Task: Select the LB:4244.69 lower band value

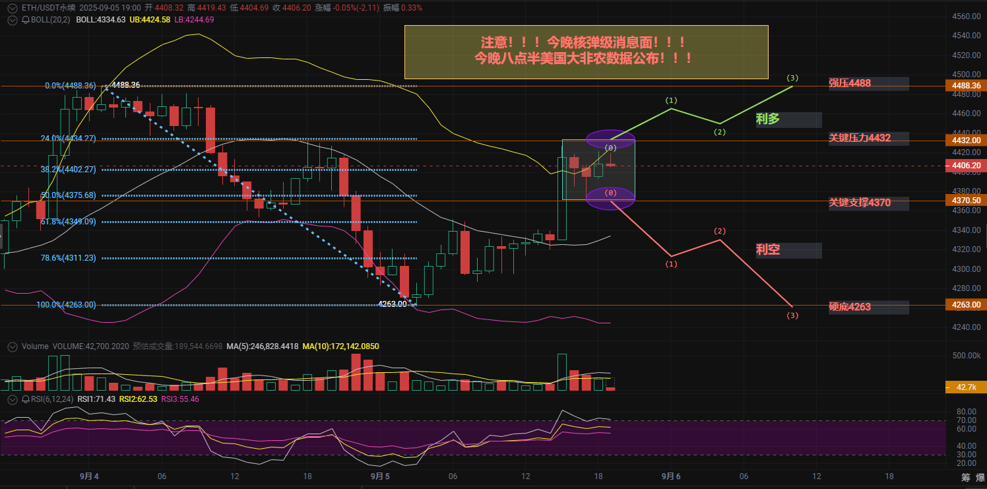Action: 195,20
